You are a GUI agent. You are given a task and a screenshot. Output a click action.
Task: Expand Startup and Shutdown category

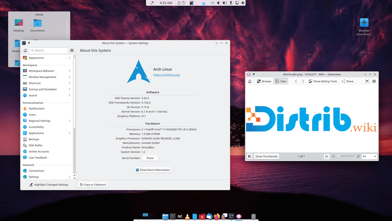[x=47, y=89]
